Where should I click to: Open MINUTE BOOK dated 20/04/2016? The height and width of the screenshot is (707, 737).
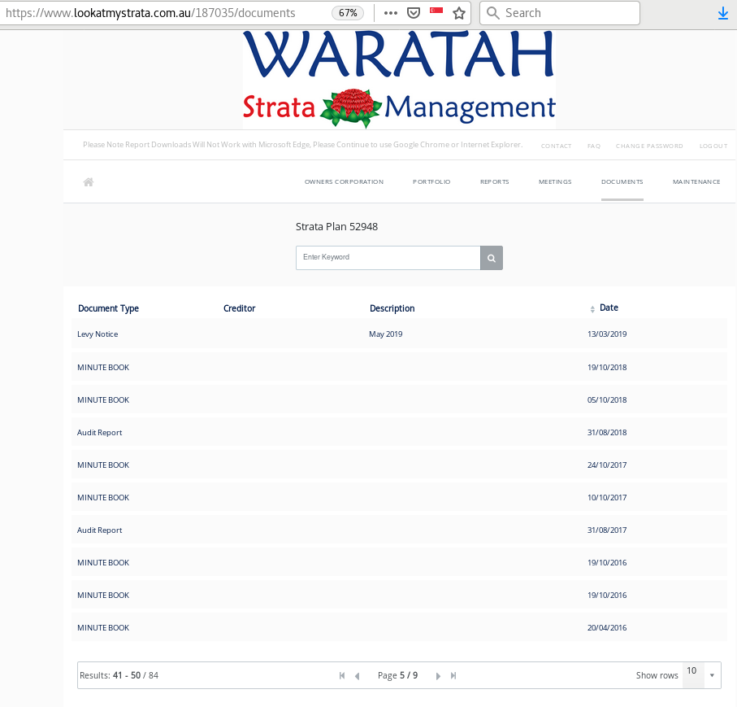pos(399,627)
